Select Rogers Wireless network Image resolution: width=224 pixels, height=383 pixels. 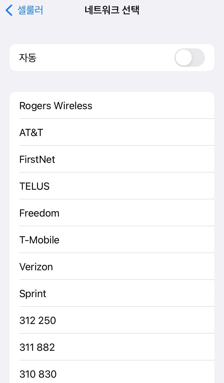[x=56, y=106]
